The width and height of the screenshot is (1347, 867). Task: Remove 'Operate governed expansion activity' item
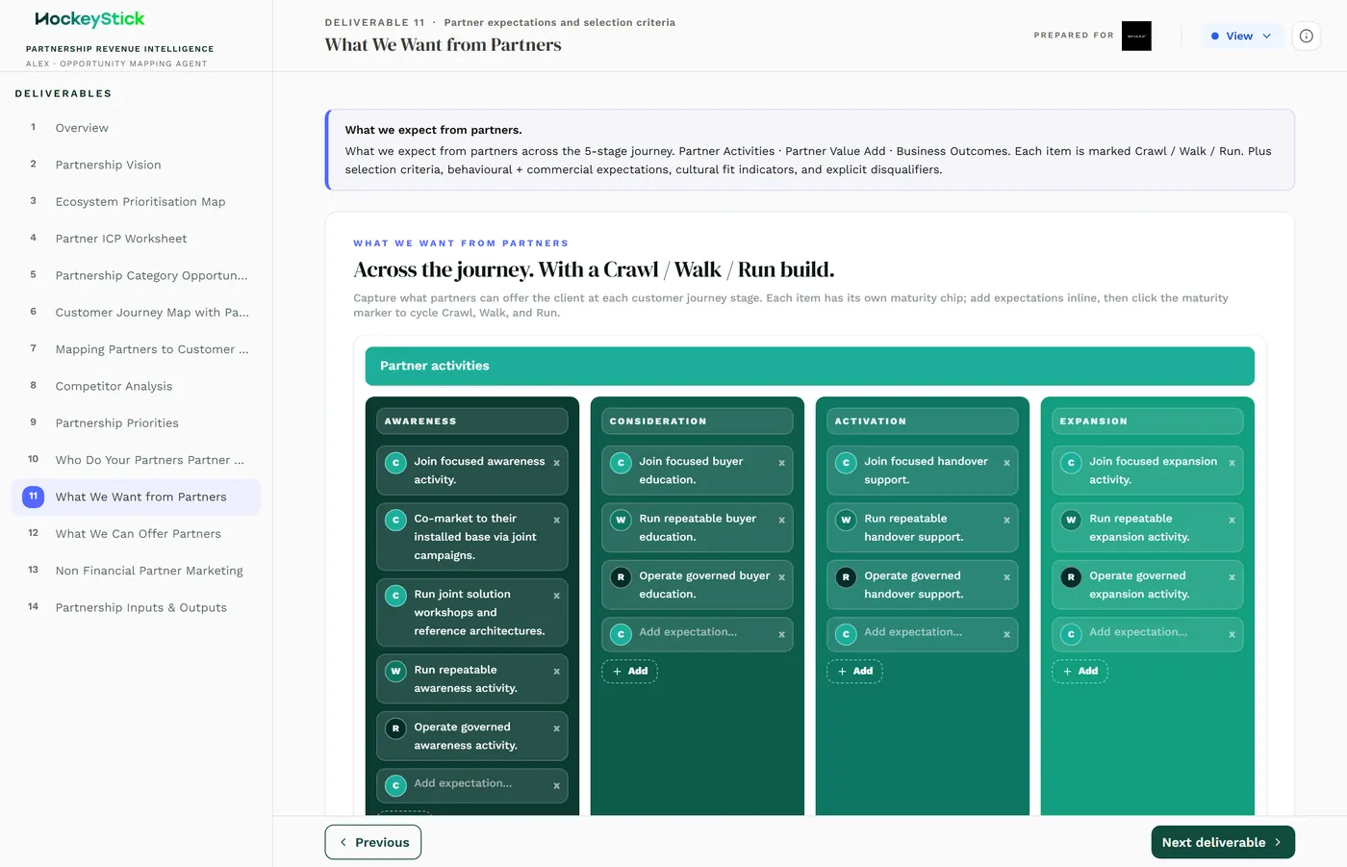click(1232, 577)
